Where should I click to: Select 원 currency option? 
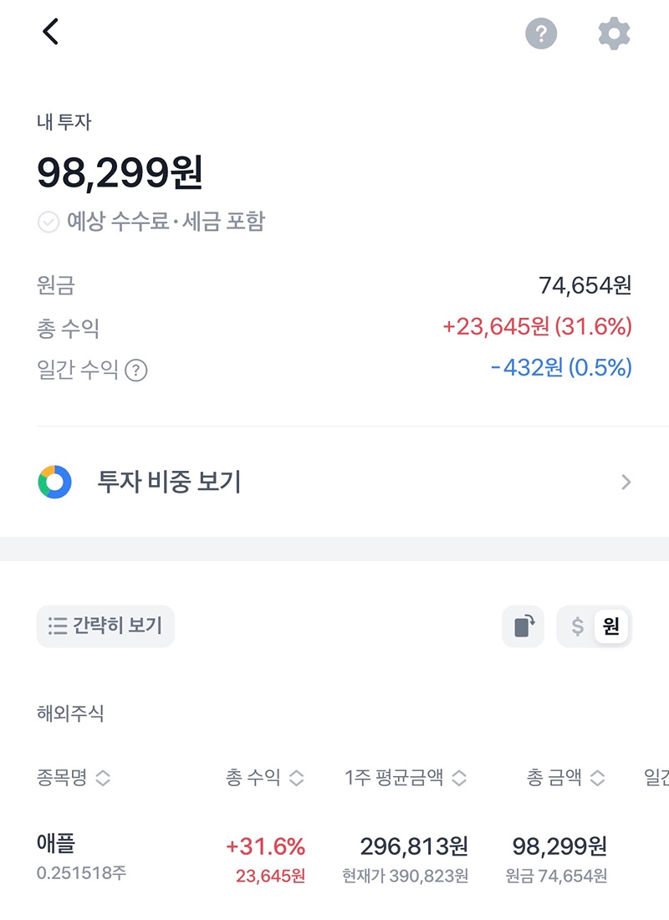point(611,626)
